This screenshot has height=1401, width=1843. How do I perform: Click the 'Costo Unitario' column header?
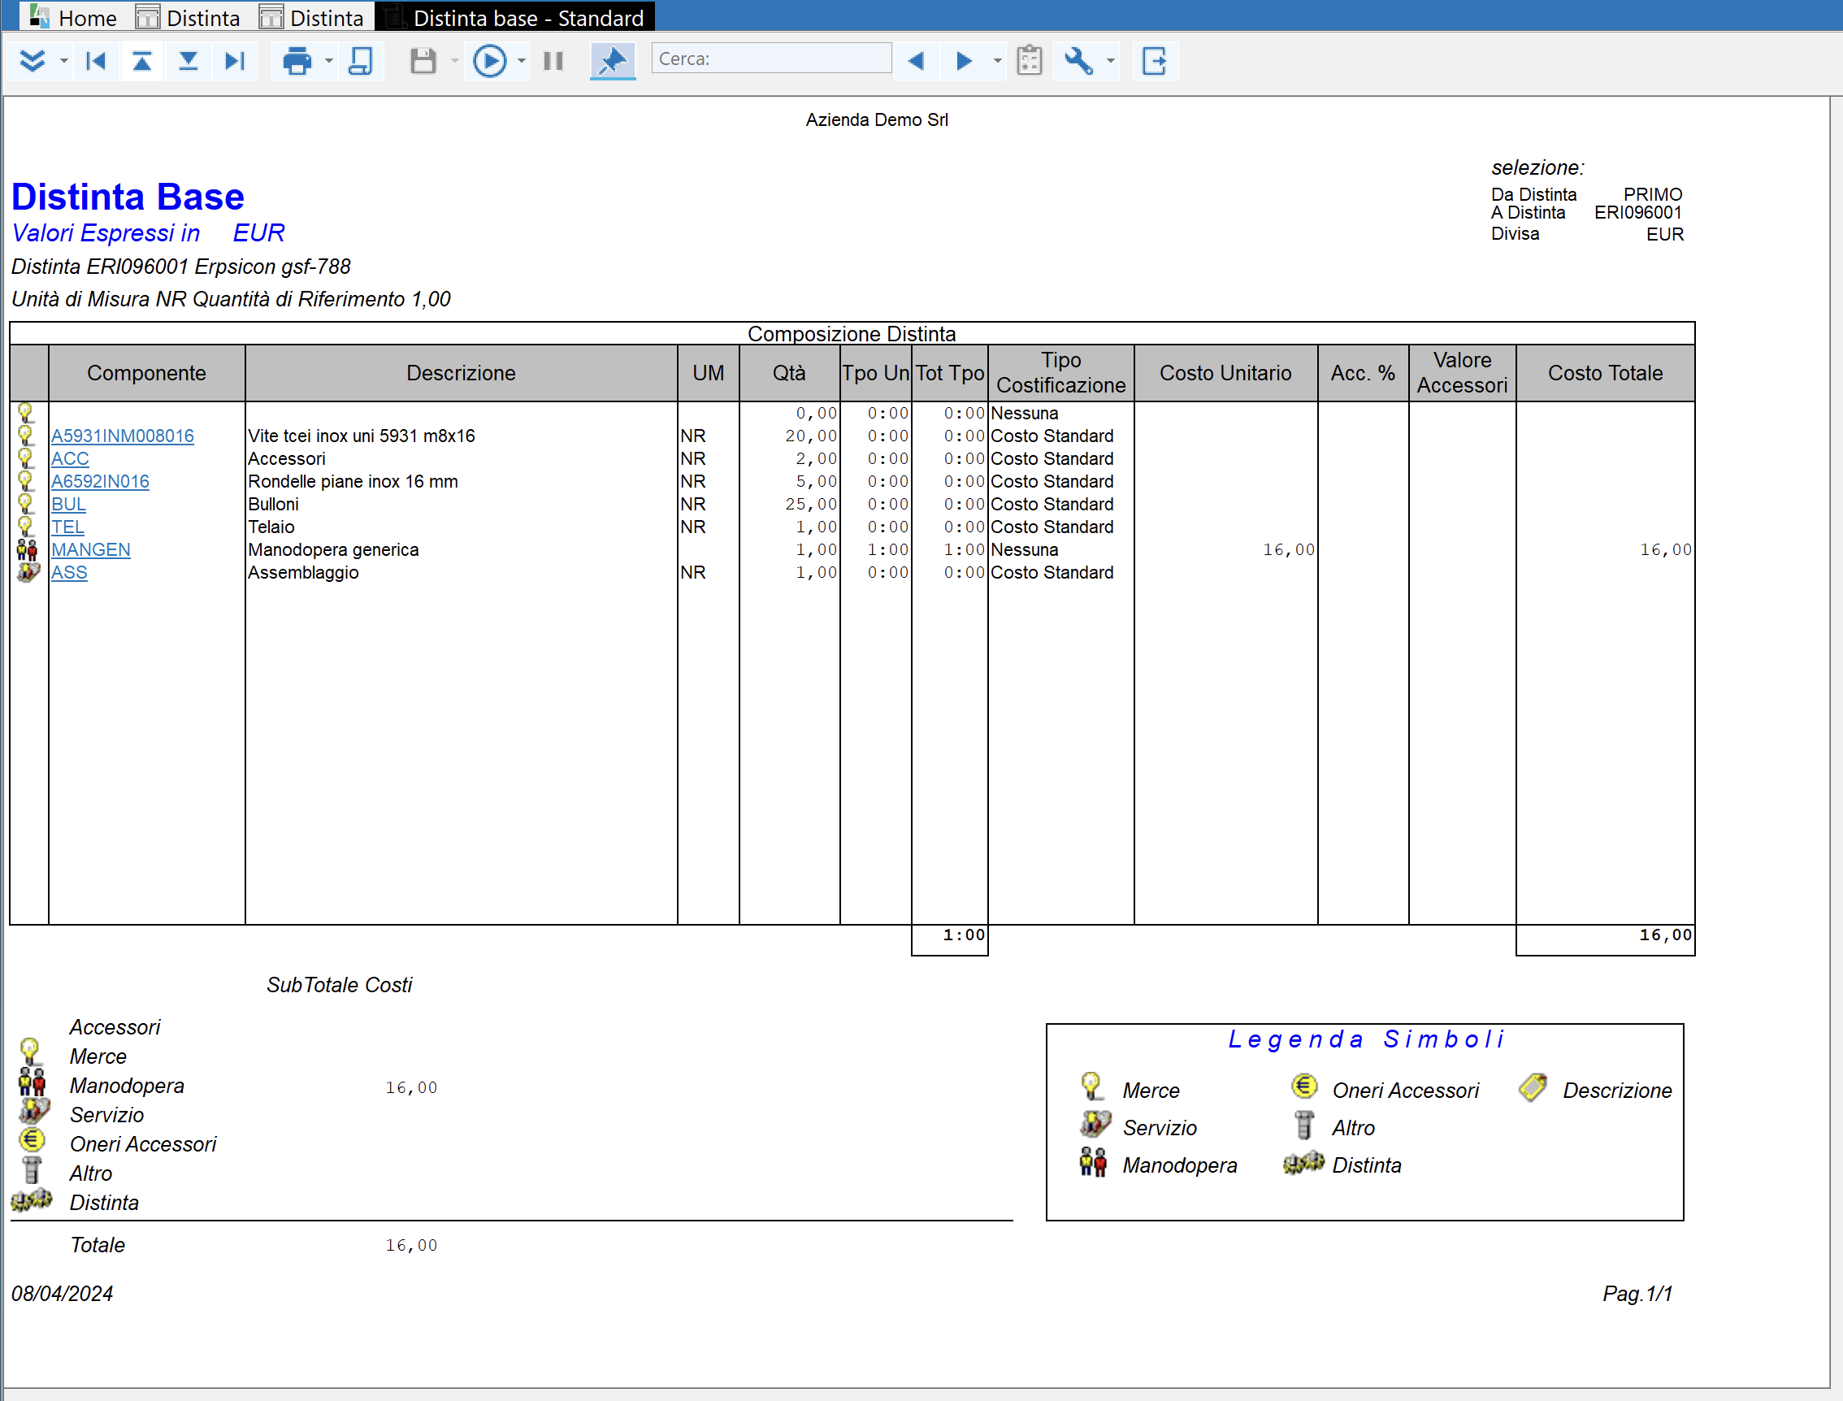(x=1225, y=373)
